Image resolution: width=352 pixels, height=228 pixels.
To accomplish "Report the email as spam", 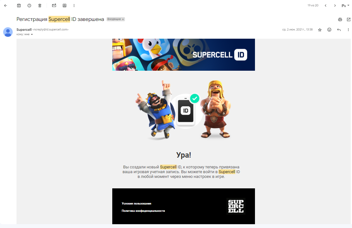I will tap(29, 6).
